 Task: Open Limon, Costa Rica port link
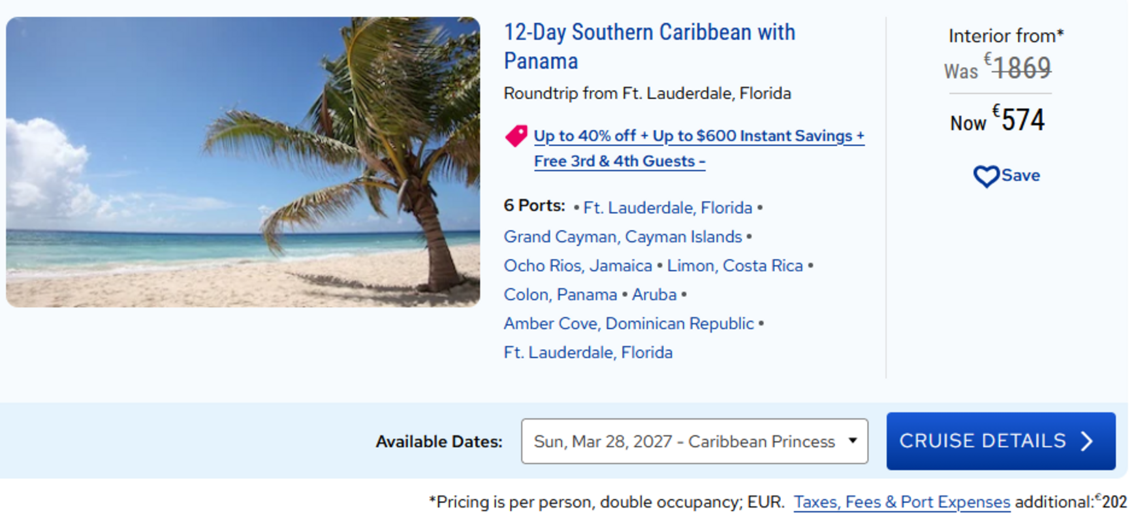coord(734,266)
